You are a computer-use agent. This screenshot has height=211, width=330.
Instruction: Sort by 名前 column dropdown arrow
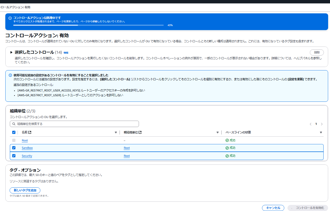(116, 132)
